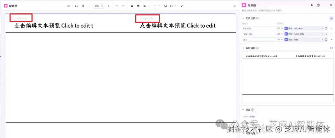This screenshot has height=138, width=335.
Task: Remove the left_title element row
Action: [331, 28]
